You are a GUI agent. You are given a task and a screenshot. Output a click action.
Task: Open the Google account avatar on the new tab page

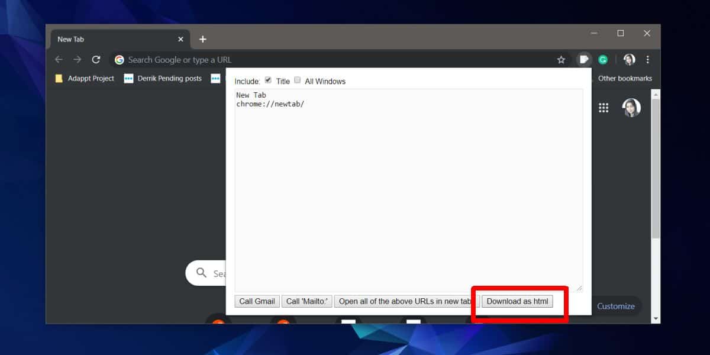coord(631,108)
